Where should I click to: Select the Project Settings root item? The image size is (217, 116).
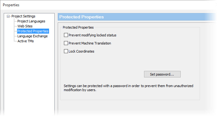(23, 16)
